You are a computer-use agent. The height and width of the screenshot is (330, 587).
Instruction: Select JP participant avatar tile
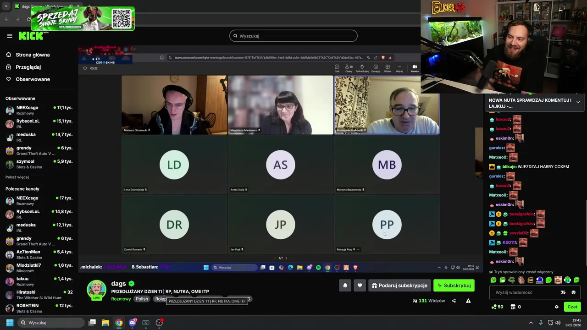[281, 225]
